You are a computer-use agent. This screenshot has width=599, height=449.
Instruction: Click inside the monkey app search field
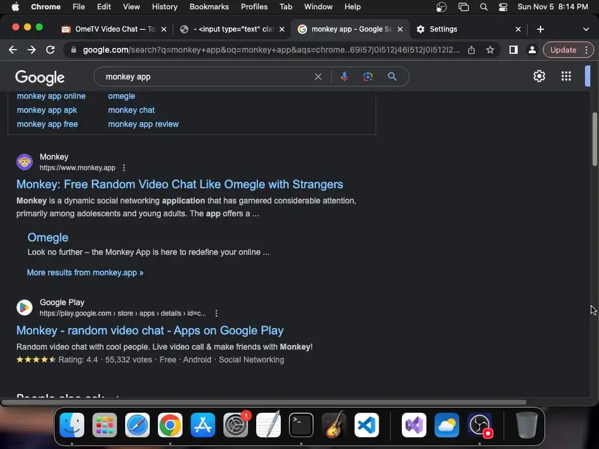(206, 77)
